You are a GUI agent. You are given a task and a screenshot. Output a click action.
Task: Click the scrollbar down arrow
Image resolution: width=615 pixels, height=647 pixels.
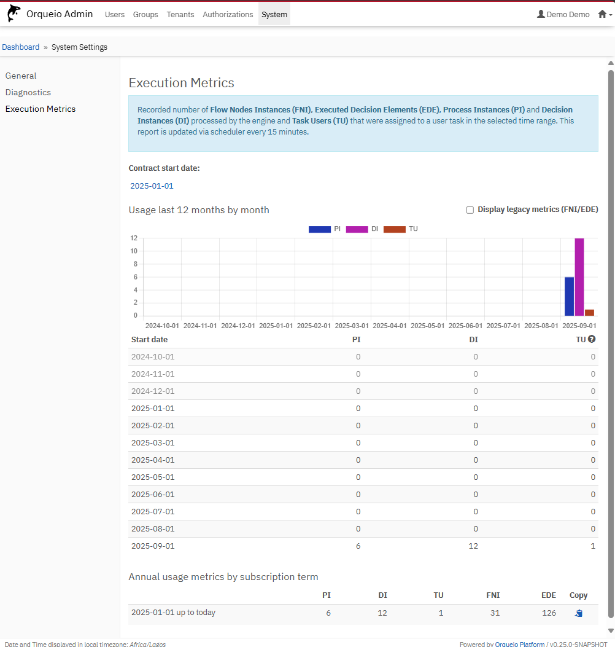click(610, 630)
